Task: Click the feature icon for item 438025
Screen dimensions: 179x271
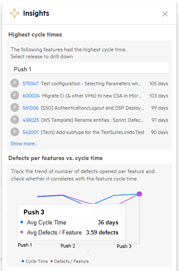Action: [x=15, y=120]
